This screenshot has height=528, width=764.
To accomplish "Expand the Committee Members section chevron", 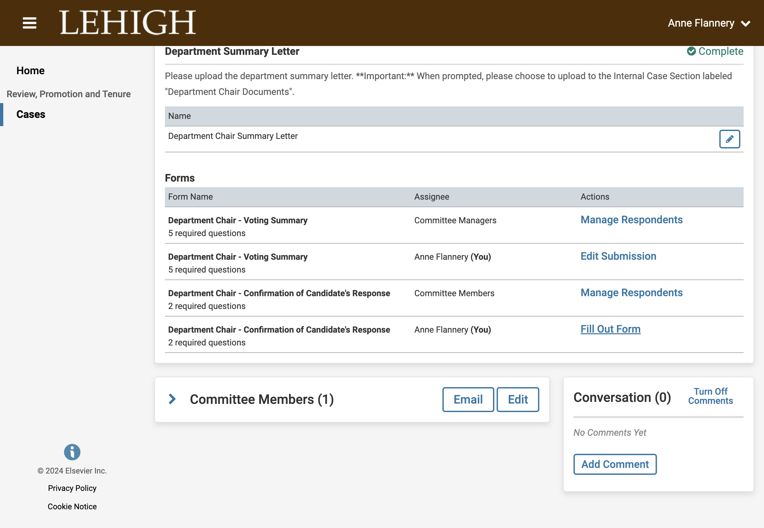I will point(172,399).
